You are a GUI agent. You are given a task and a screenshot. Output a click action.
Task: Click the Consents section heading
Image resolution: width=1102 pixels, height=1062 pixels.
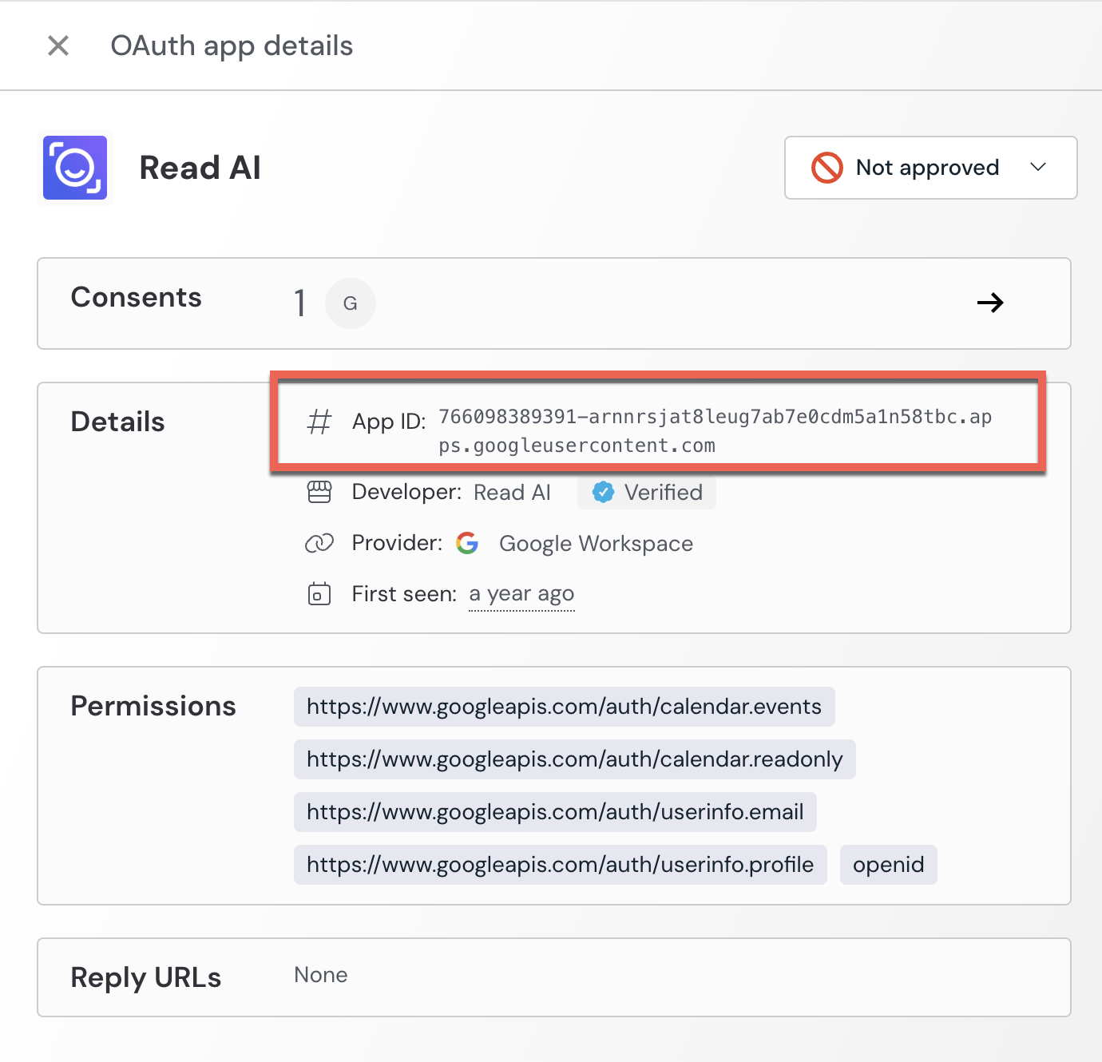(137, 297)
